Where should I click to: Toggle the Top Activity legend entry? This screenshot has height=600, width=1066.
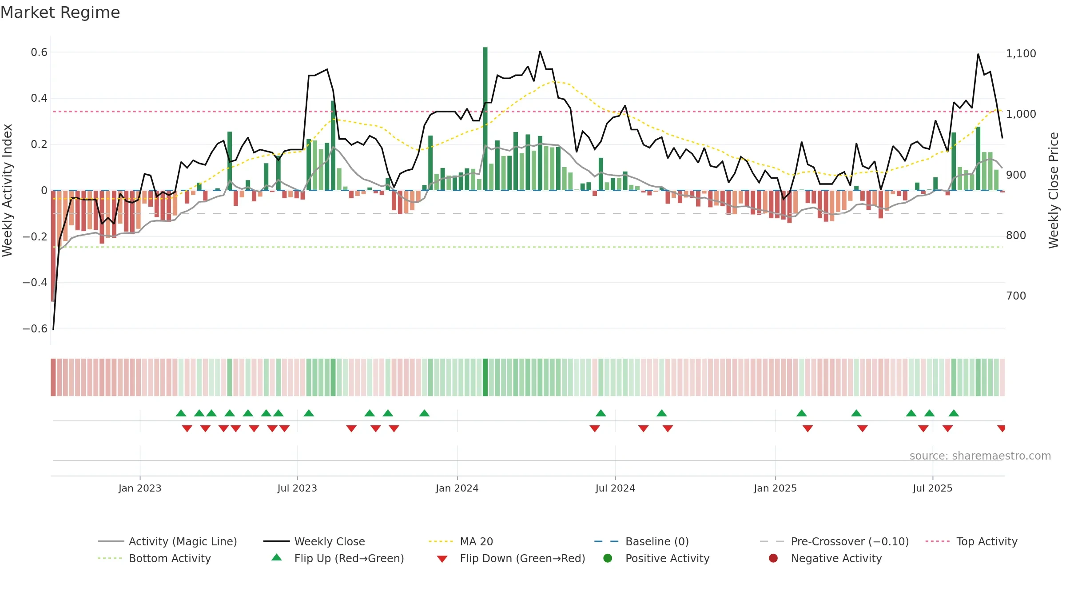click(971, 541)
